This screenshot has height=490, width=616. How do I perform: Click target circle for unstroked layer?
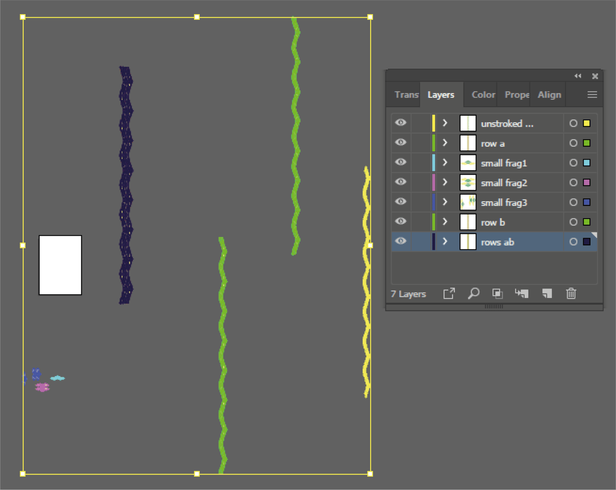tap(574, 123)
